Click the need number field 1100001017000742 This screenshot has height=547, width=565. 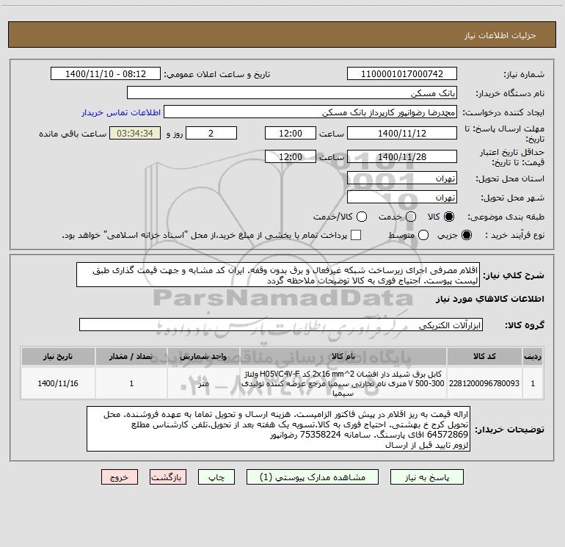click(402, 73)
